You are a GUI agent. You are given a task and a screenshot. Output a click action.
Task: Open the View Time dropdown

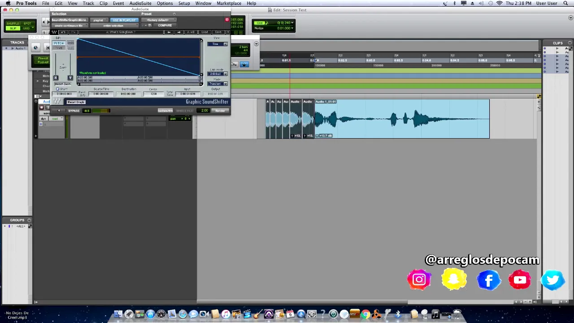pyautogui.click(x=217, y=44)
